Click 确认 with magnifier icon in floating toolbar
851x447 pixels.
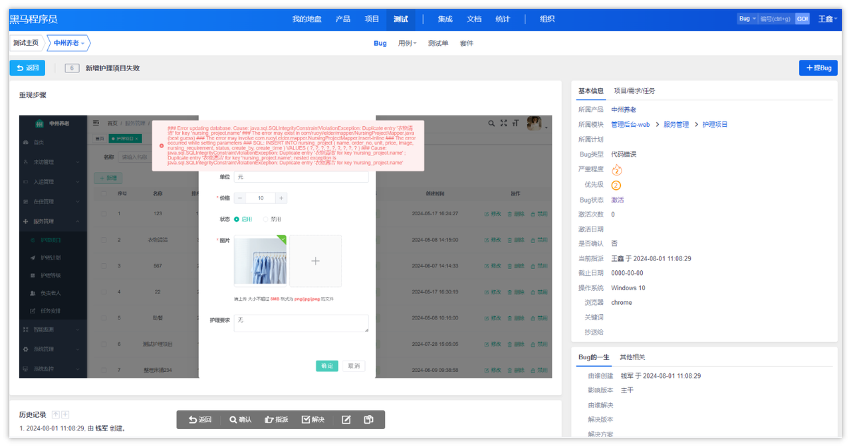point(241,420)
